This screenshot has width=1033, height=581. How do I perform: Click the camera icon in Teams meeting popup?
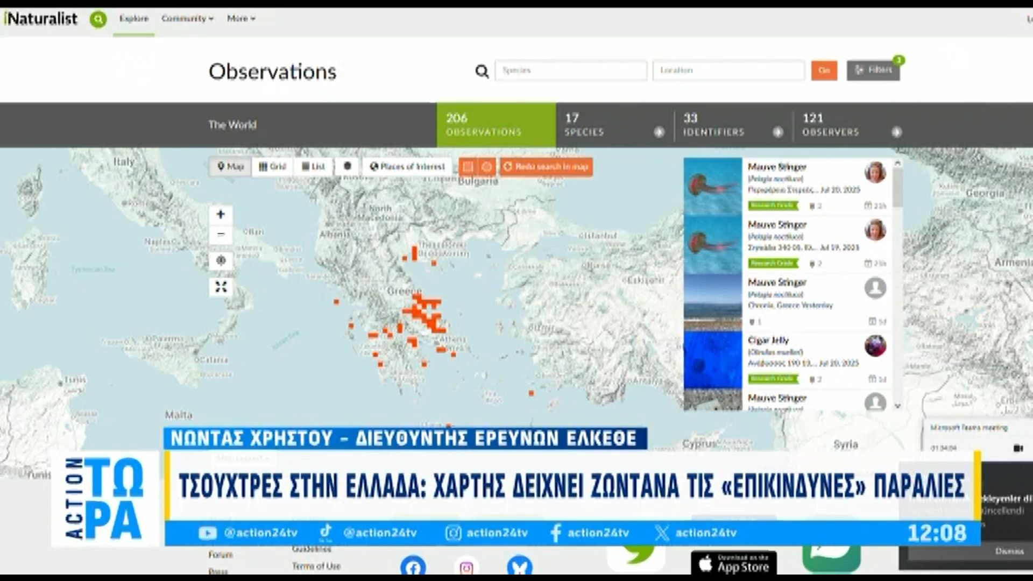1018,448
